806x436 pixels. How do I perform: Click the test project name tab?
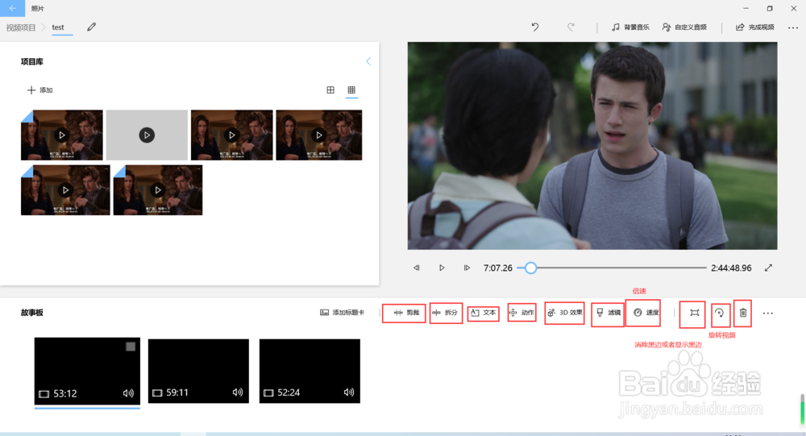(58, 27)
